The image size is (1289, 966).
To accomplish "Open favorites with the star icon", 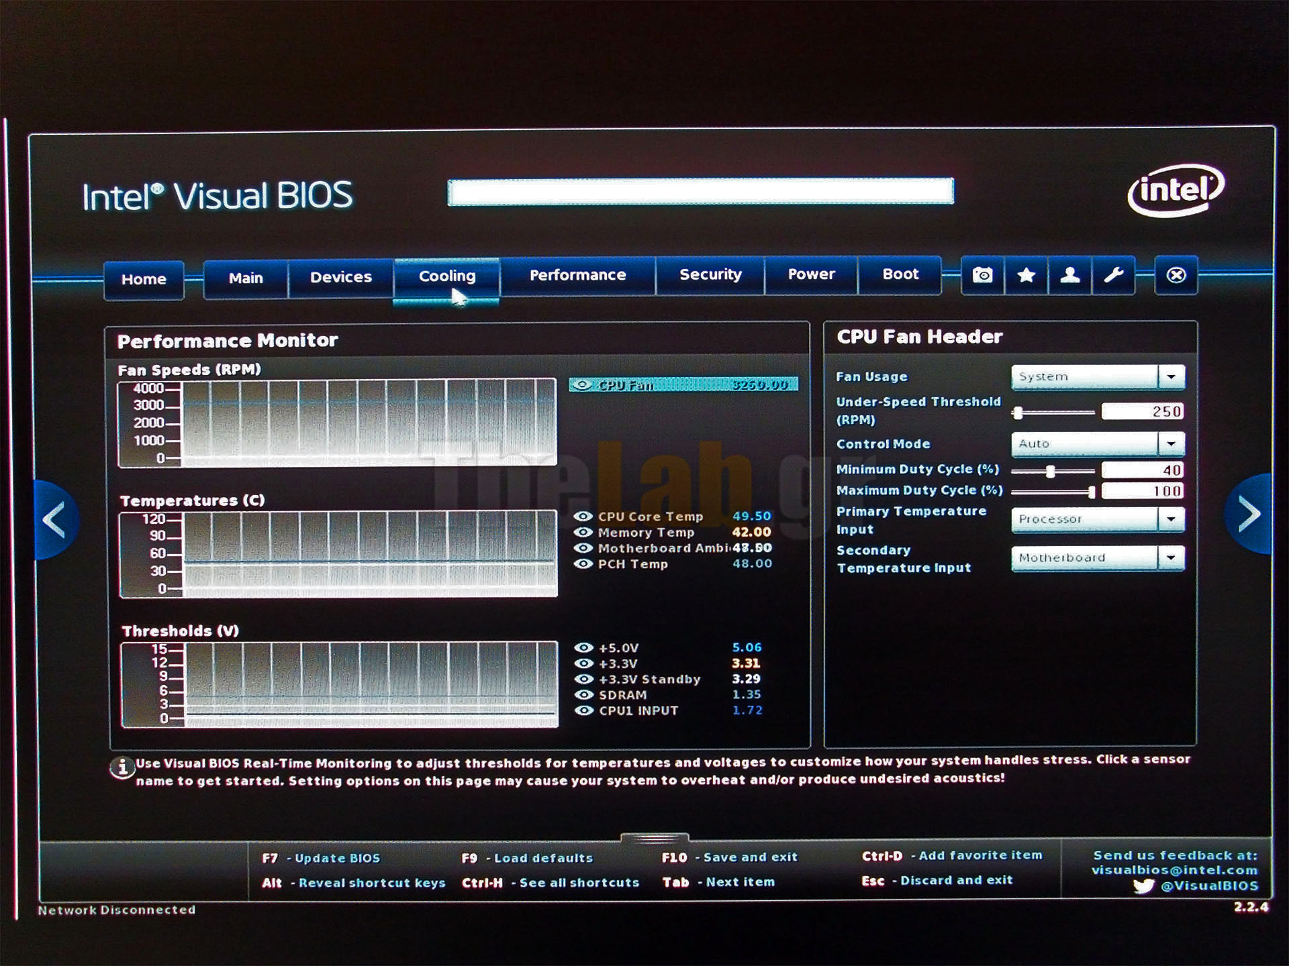I will (x=1026, y=275).
